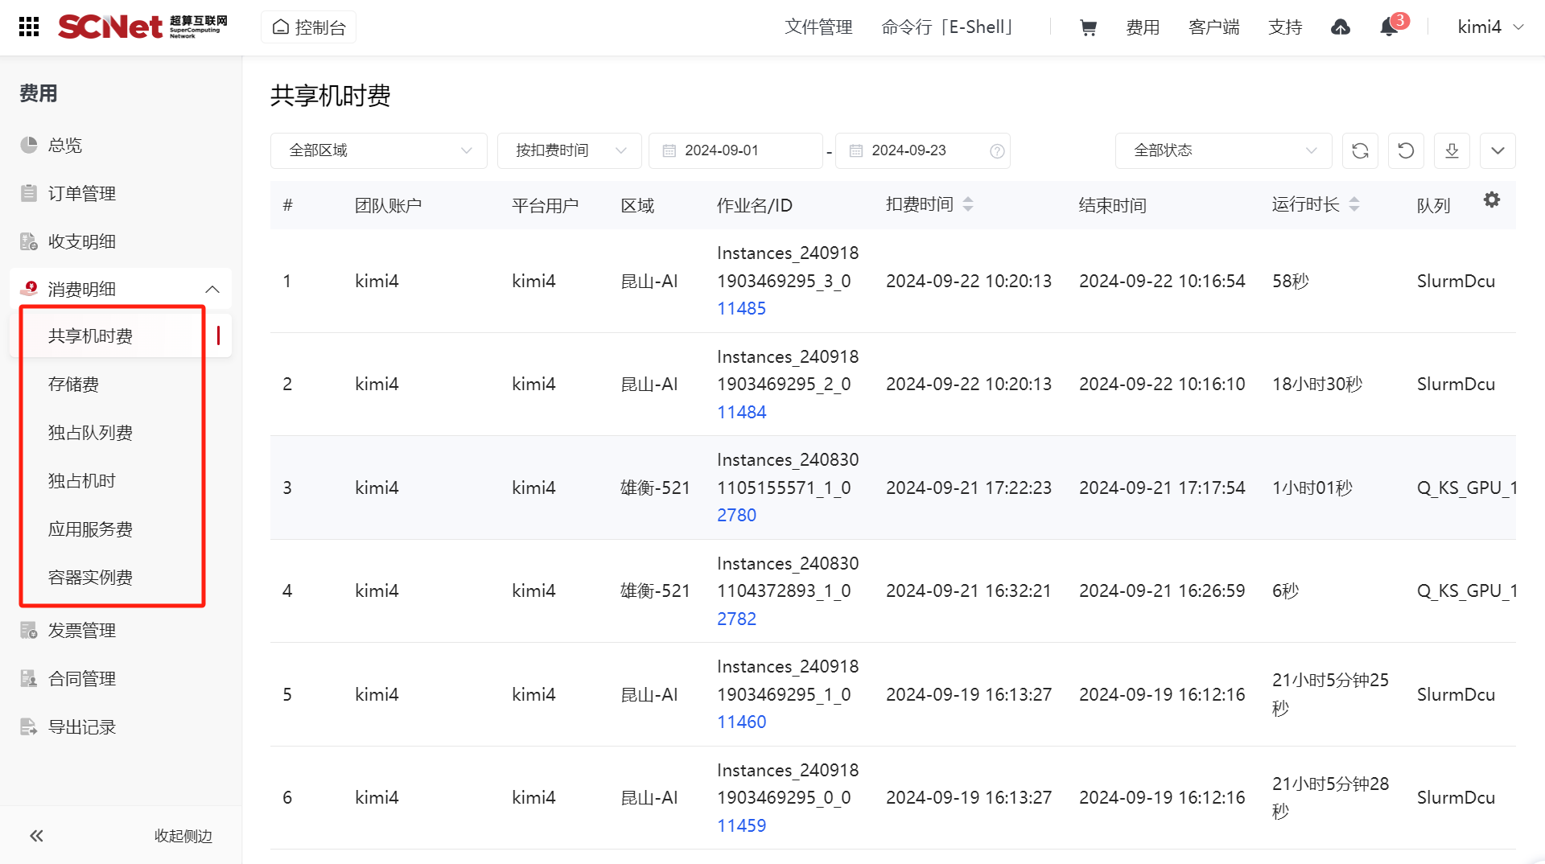This screenshot has height=864, width=1545.
Task: Expand more filters chevron button
Action: pyautogui.click(x=1498, y=150)
